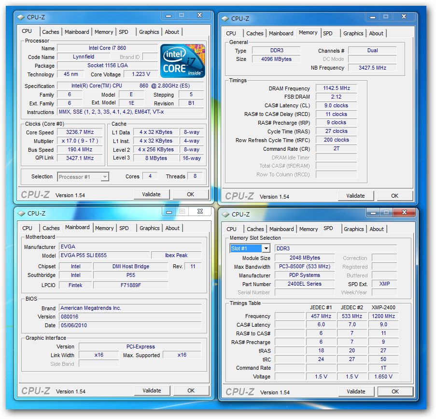Expand the Slot #1 memory slot dropdown
Image resolution: width=436 pixels, height=419 pixels.
(266, 248)
